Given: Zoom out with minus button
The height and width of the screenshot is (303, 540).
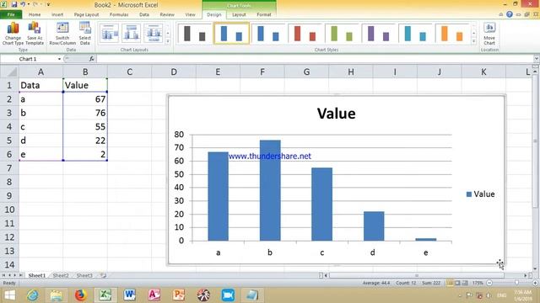Looking at the screenshot, I should 489,283.
